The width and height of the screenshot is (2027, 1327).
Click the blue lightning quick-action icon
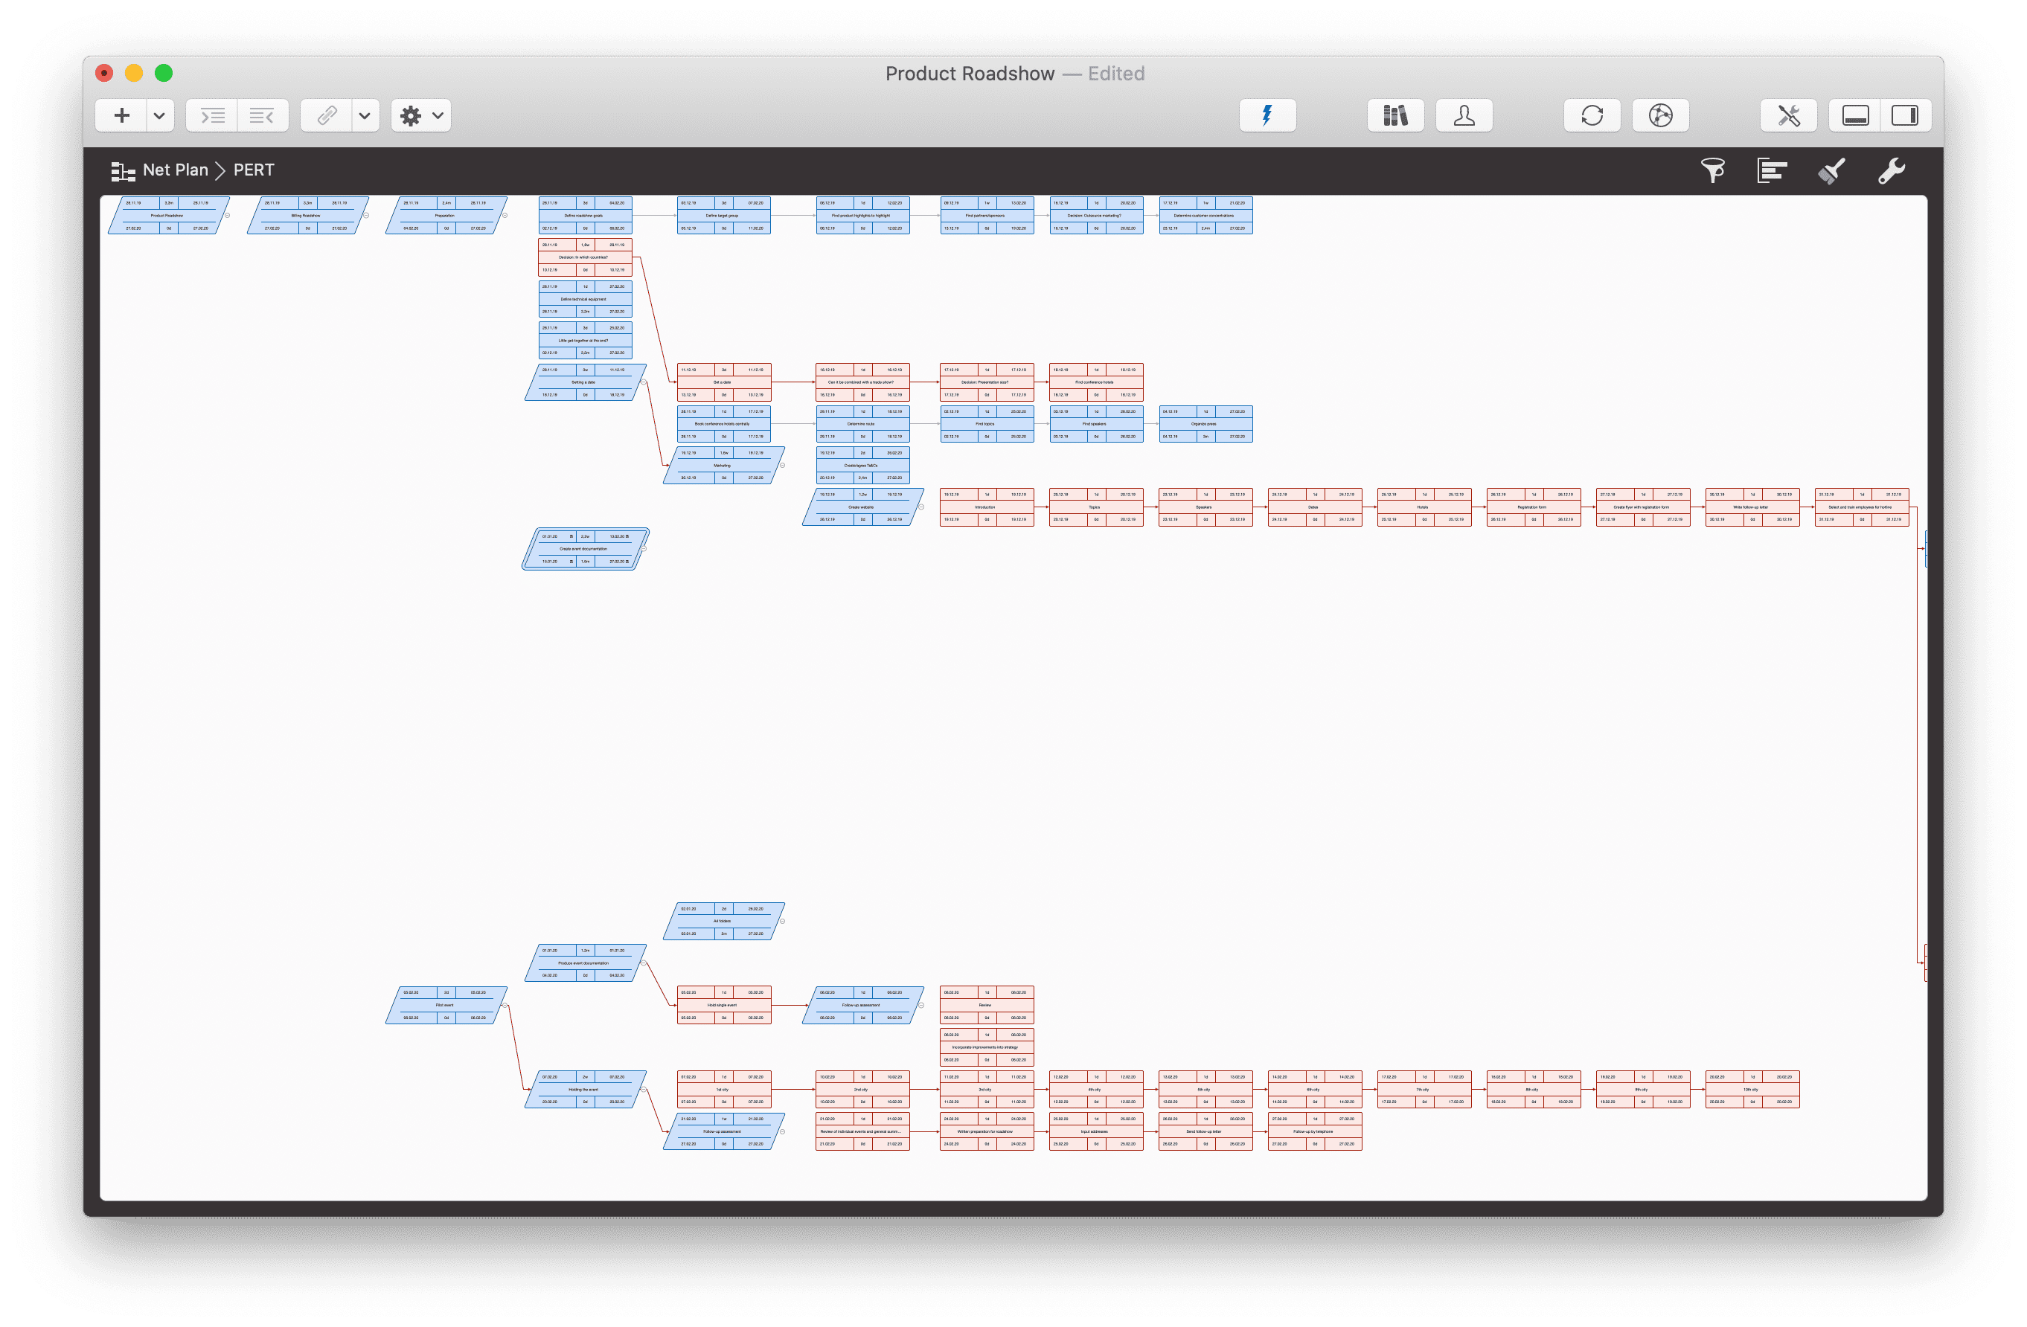coord(1267,115)
